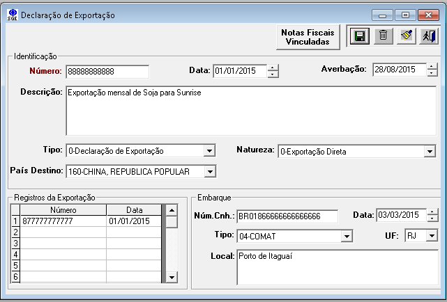Click the Save floppy disk icon
The width and height of the screenshot is (447, 302).
pos(360,36)
